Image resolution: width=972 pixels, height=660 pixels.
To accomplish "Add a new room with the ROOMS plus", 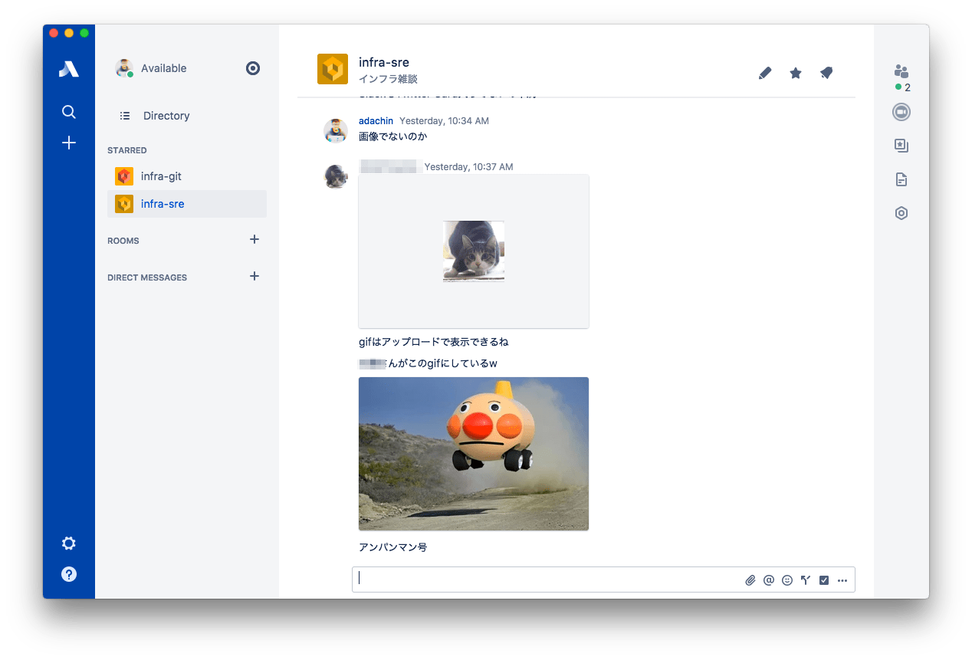I will tap(254, 240).
